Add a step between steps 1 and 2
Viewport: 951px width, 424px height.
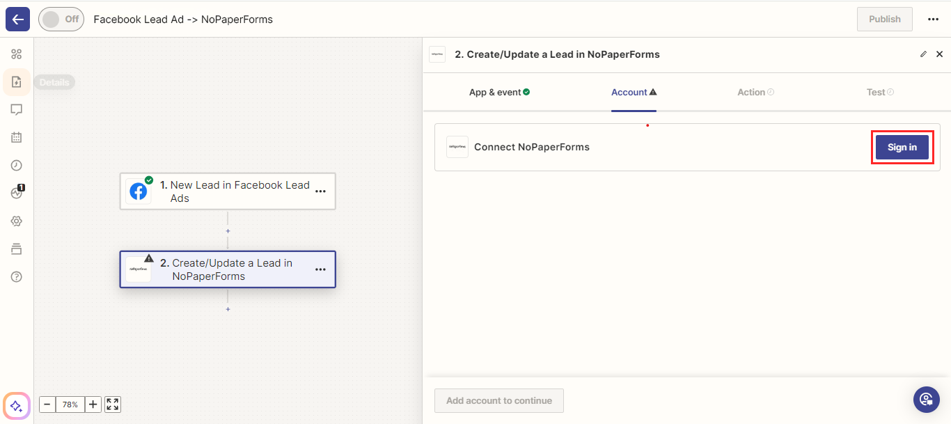[228, 231]
